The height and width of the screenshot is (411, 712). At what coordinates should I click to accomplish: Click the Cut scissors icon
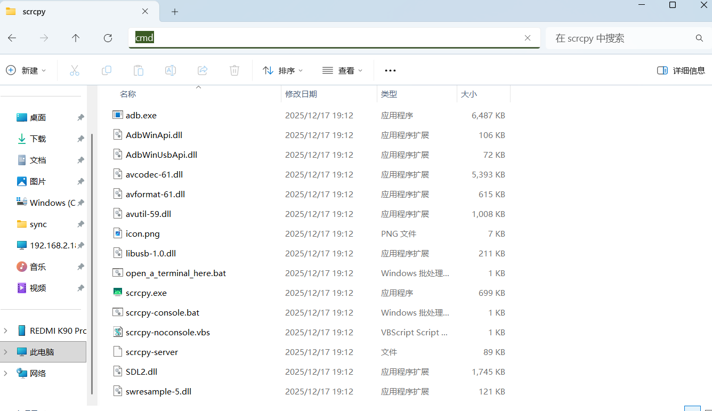tap(75, 70)
